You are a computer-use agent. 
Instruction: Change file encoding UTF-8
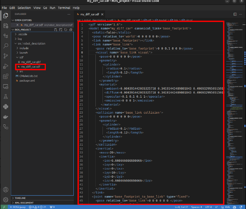[x=208, y=207]
